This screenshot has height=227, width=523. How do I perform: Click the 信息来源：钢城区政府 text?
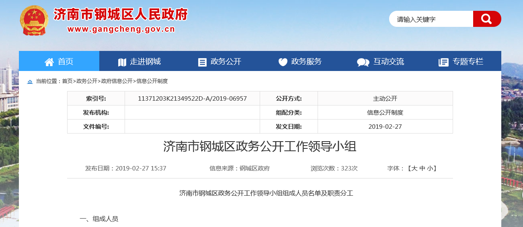coord(240,168)
